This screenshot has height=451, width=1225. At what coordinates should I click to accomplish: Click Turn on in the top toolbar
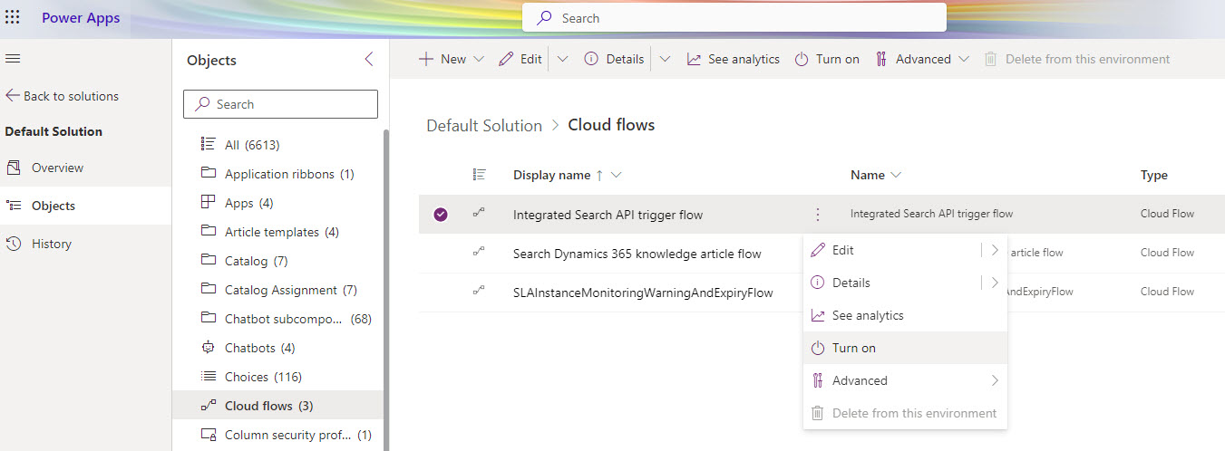[x=826, y=59]
